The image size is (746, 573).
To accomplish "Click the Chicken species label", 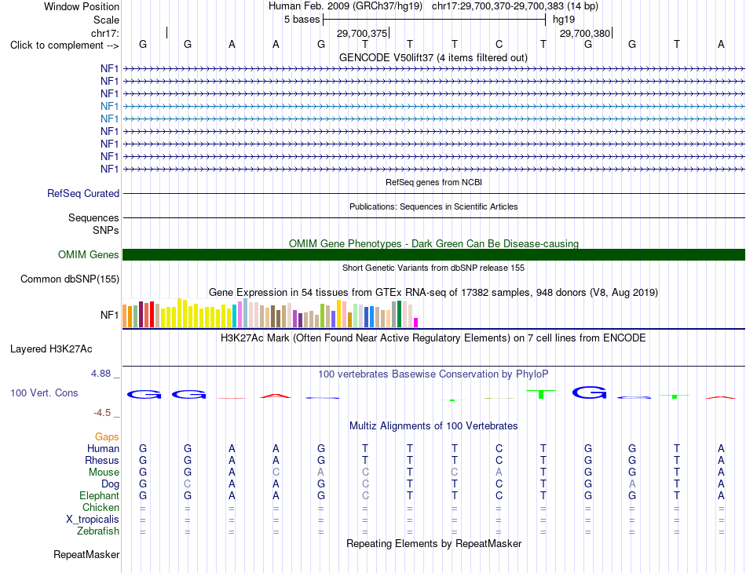I will point(101,507).
